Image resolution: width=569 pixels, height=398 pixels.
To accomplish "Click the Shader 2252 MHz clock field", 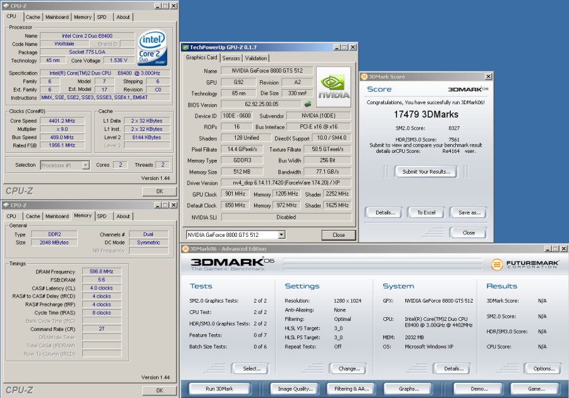I will [x=337, y=194].
